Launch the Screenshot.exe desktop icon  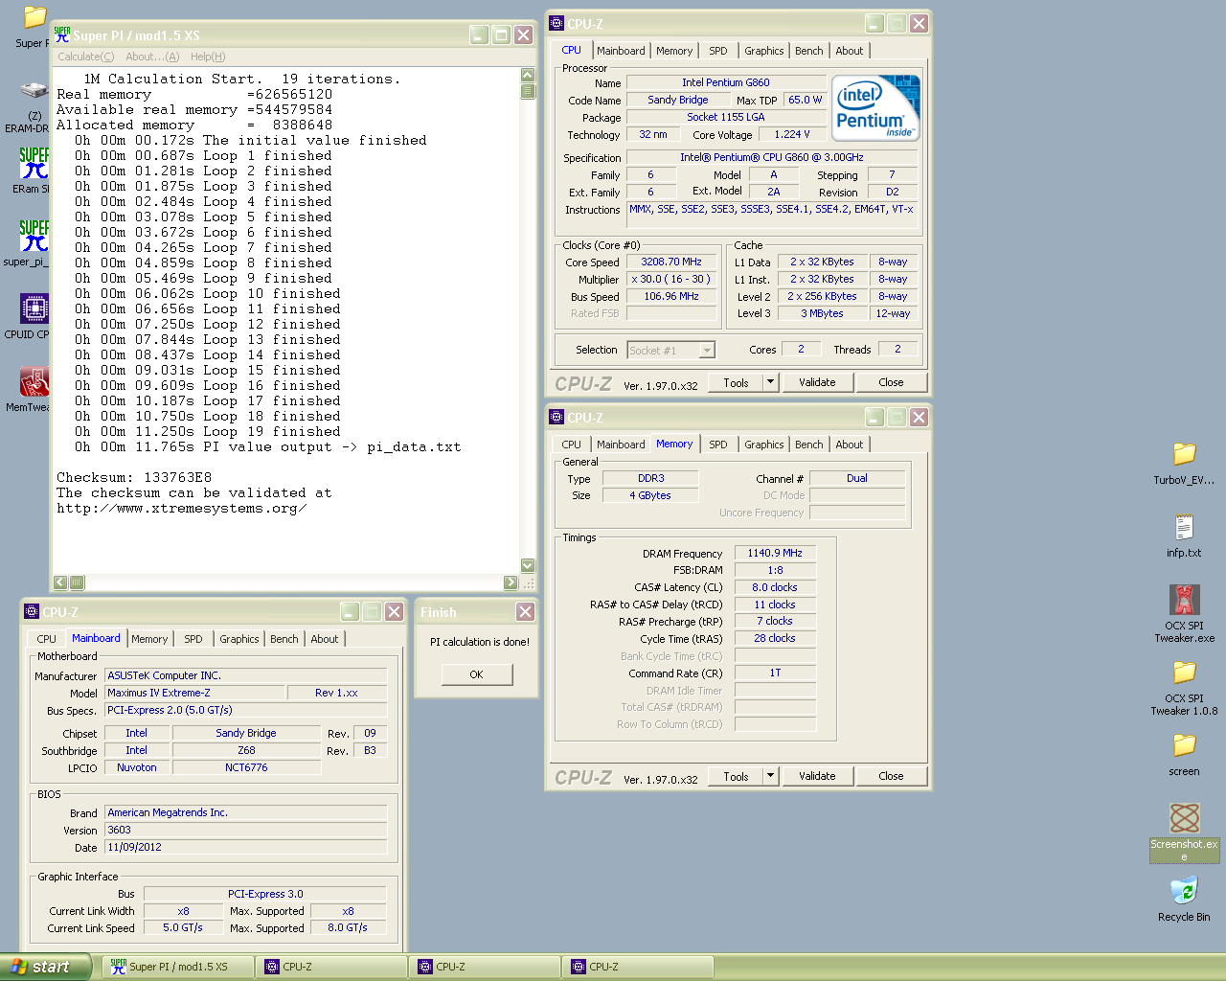(1184, 817)
